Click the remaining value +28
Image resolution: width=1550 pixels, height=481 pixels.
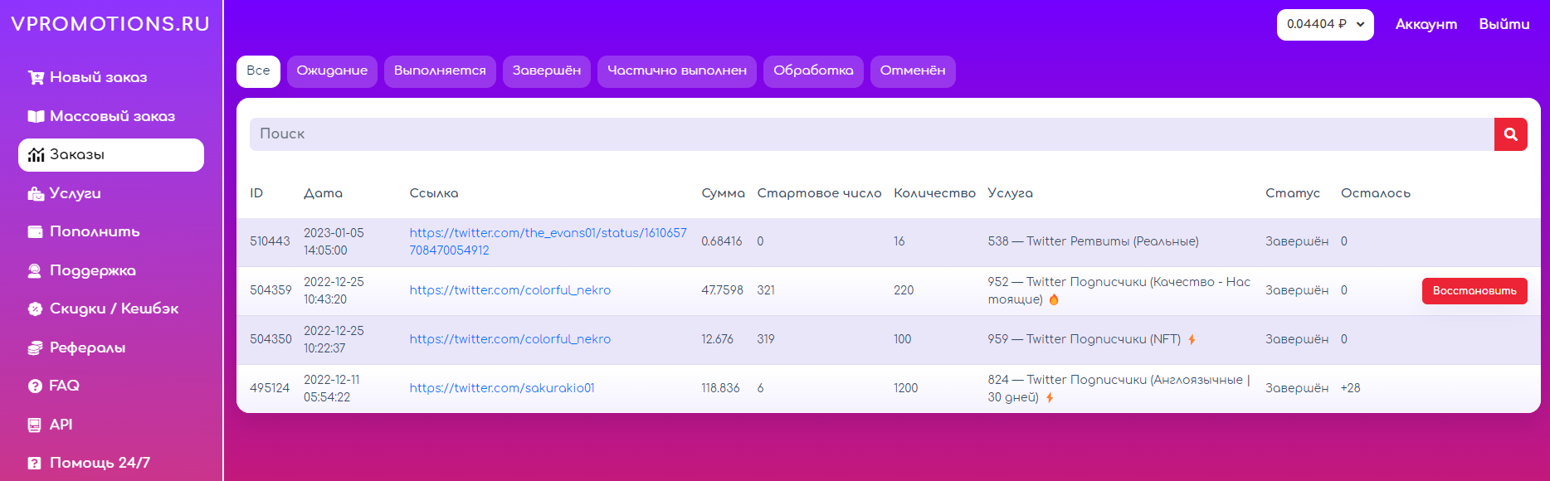1350,388
